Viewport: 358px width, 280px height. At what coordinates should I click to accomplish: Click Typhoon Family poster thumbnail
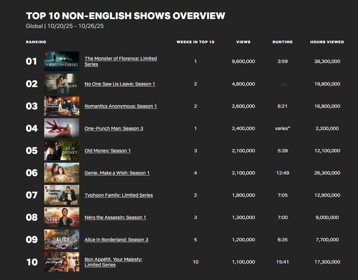62,195
